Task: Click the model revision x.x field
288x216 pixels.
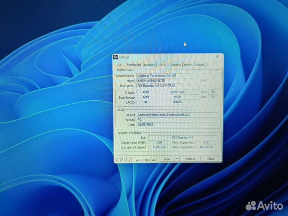Action: pos(204,80)
